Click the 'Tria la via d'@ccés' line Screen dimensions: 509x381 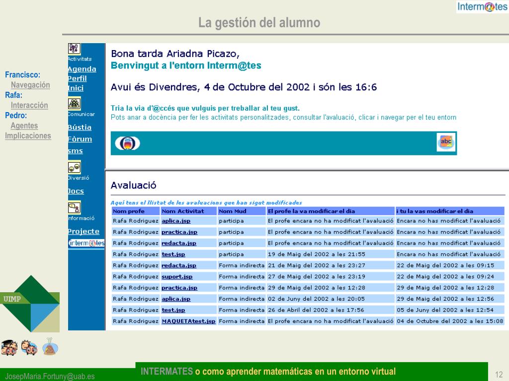click(205, 108)
